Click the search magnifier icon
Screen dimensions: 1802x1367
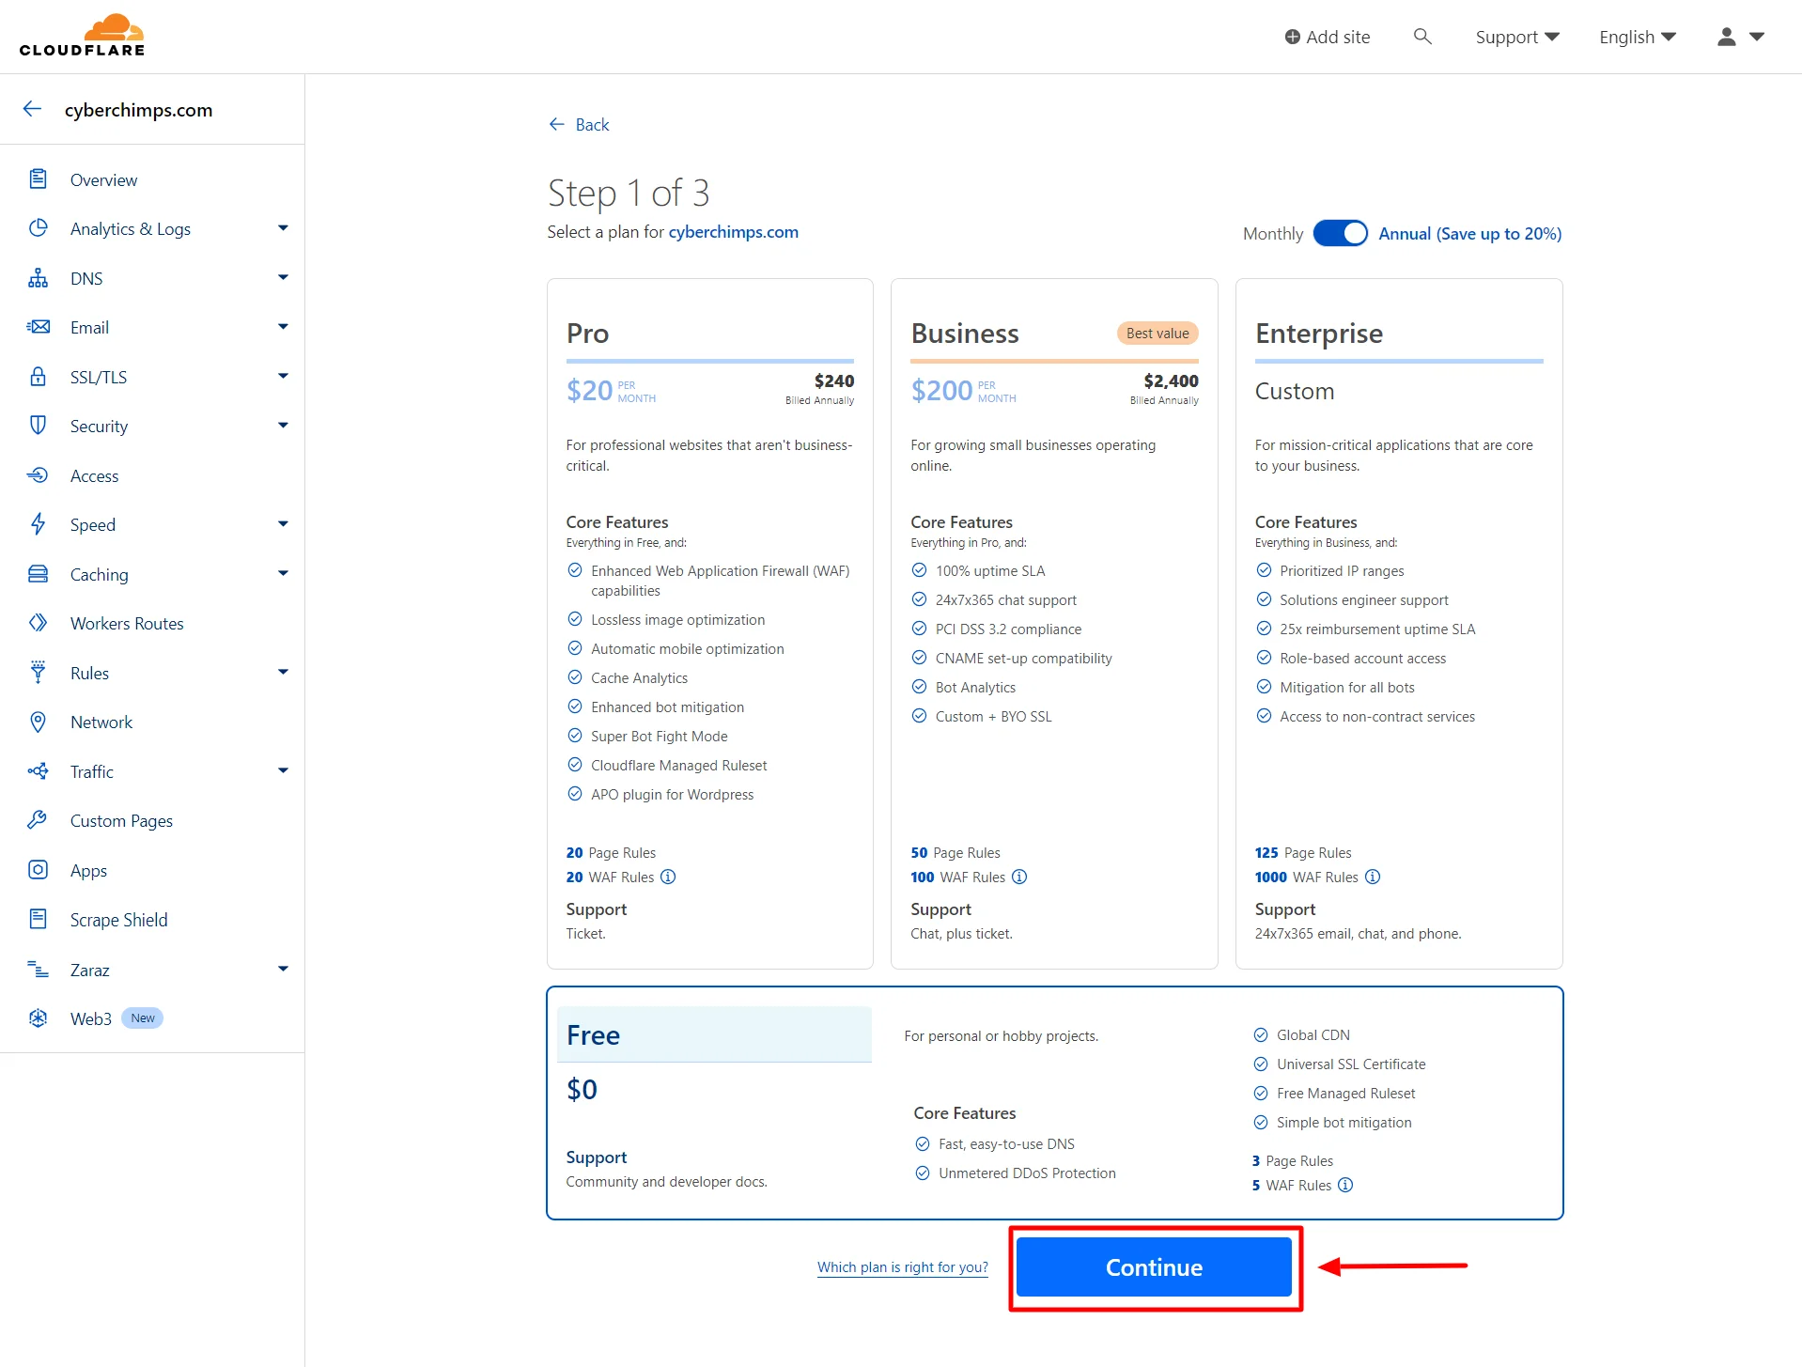1422,37
